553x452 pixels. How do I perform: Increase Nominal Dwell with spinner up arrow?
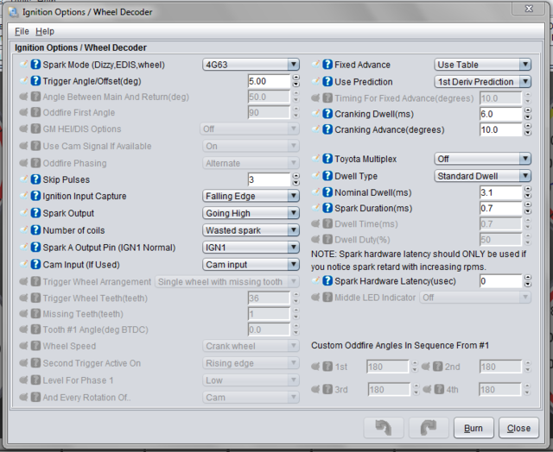click(x=528, y=189)
